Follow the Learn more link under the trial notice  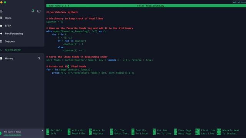pyautogui.click(x=12, y=135)
